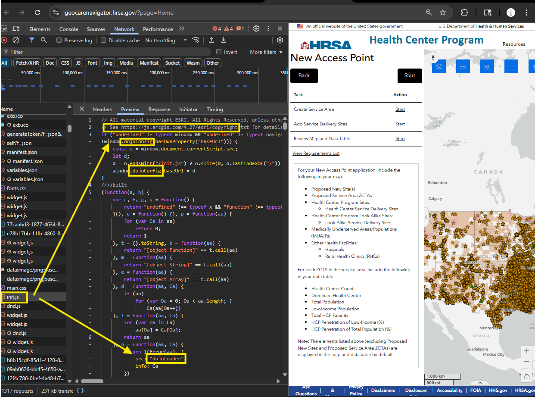Open the map Legend list widget
The height and width of the screenshot is (397, 535).
463,66
